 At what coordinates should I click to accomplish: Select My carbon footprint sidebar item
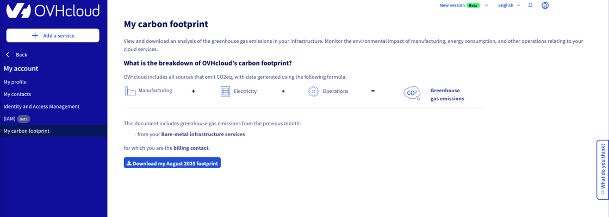[27, 131]
